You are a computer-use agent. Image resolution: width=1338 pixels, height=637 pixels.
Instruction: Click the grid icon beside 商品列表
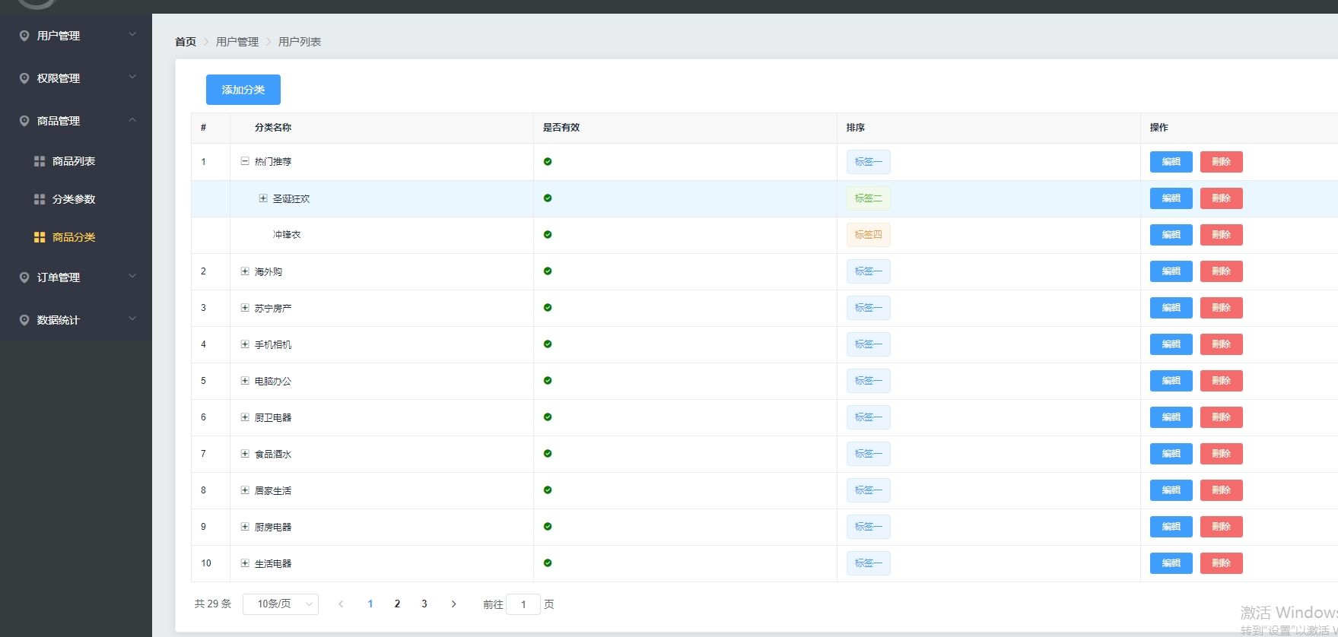(x=40, y=161)
